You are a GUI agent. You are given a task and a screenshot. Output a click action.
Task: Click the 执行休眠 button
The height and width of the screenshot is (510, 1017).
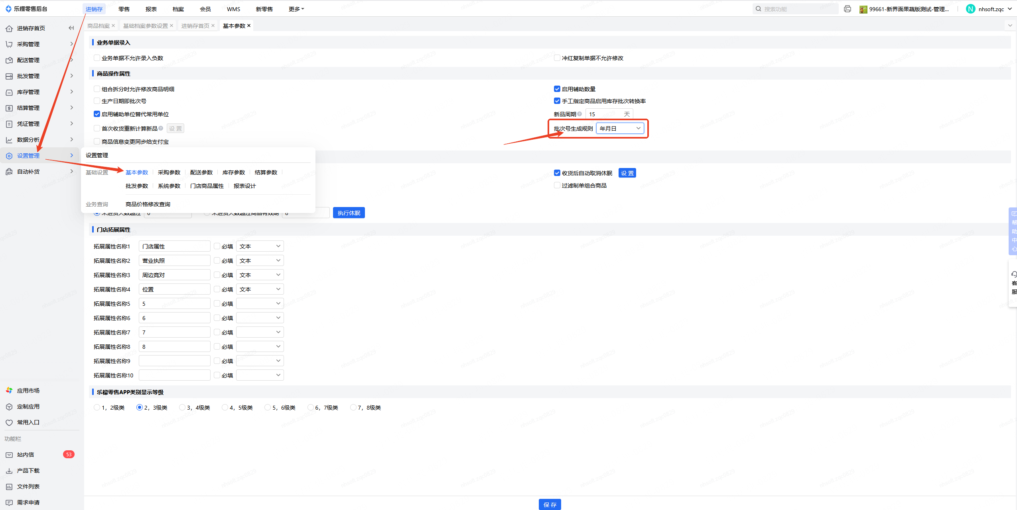click(x=349, y=213)
